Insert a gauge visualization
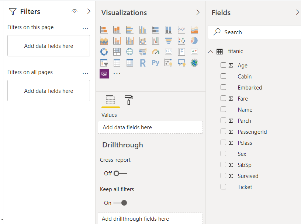The width and height of the screenshot is (301, 224). coord(156,52)
